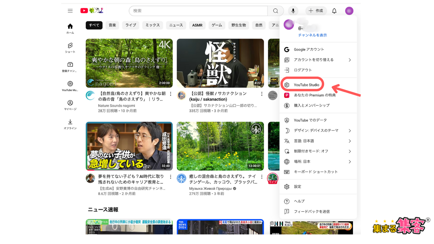Click title 【公認】怪獣 / サカナクション
The width and height of the screenshot is (434, 244).
[x=218, y=96]
